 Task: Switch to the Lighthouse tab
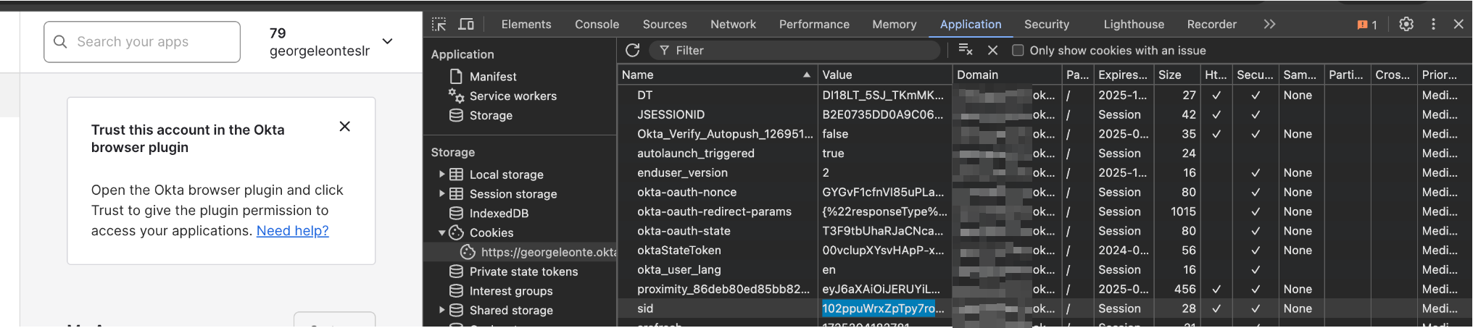(x=1134, y=24)
